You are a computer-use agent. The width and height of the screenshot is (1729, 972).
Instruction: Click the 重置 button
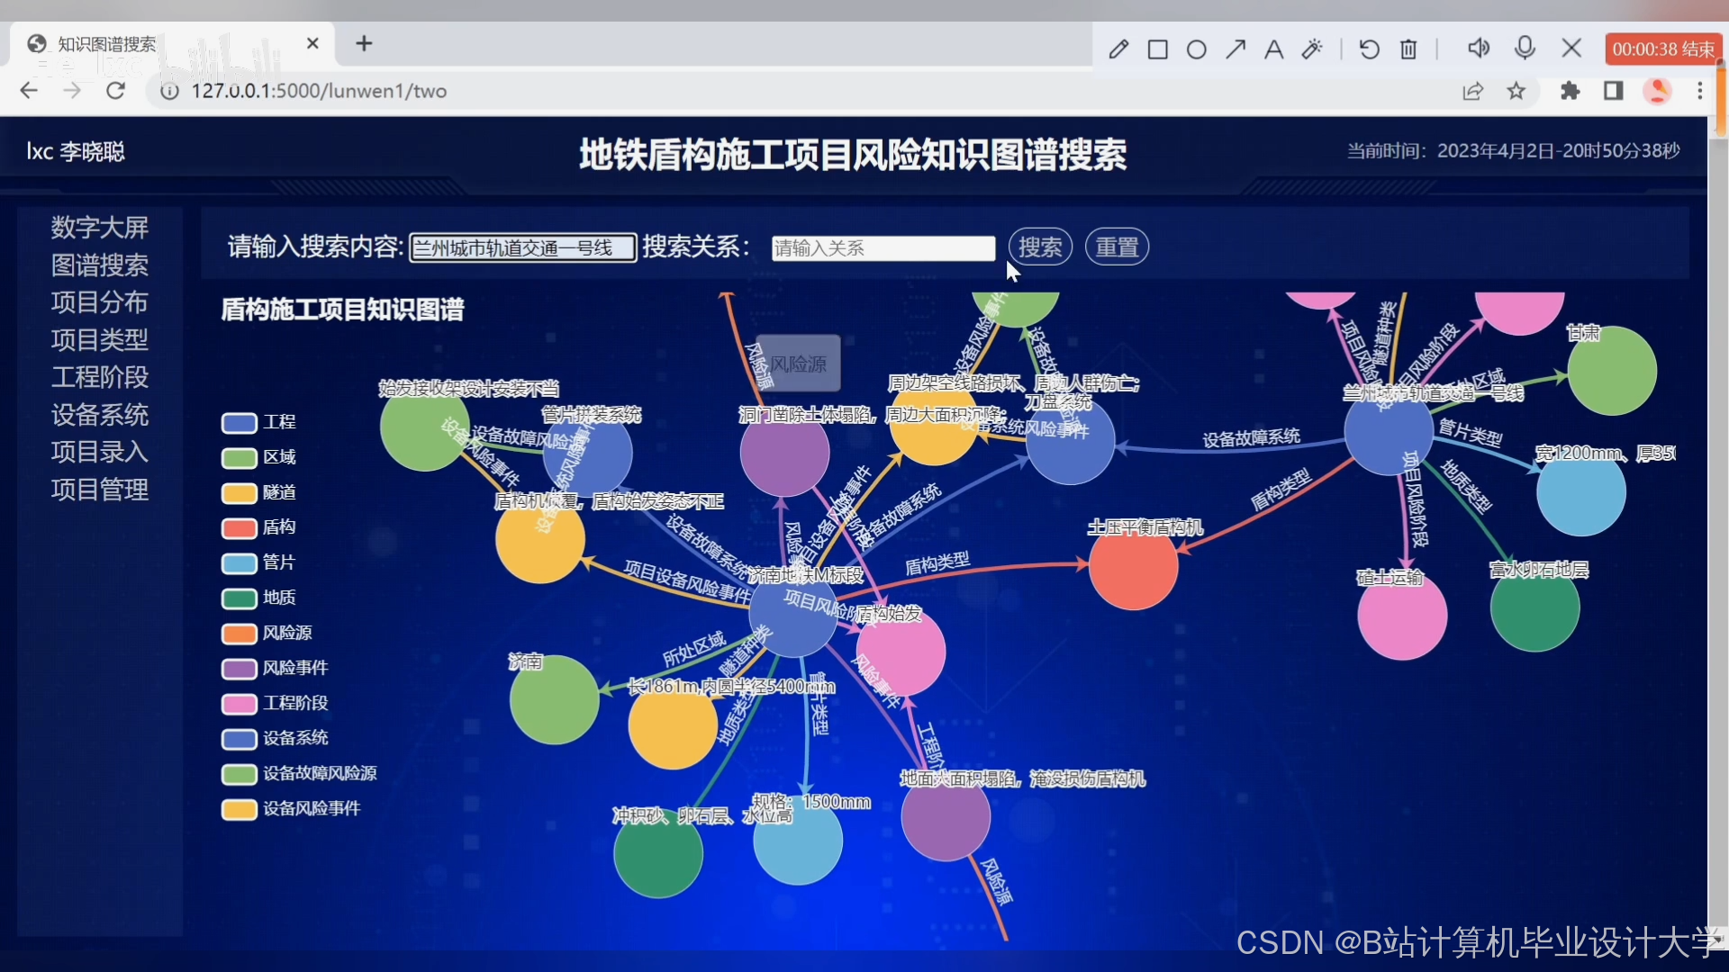pos(1117,247)
